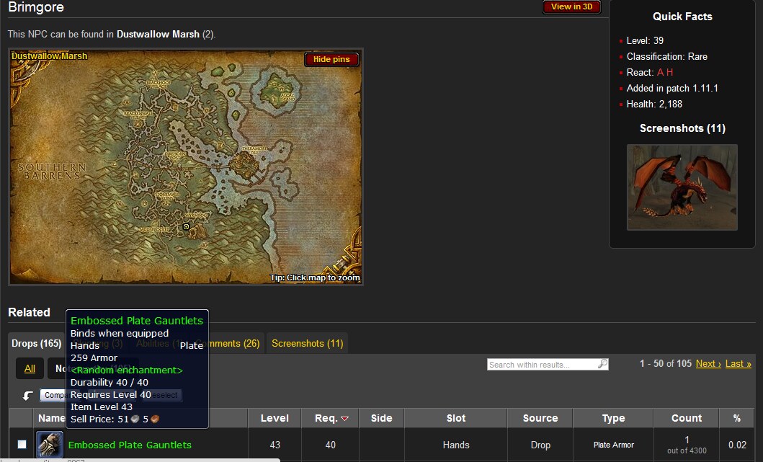
Task: Click the View in 3D button
Action: [x=571, y=7]
